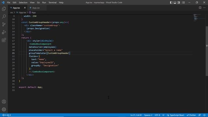208x117 pixels.
Task: Toggle the secondary side bar layout icon
Action: (x=178, y=3)
